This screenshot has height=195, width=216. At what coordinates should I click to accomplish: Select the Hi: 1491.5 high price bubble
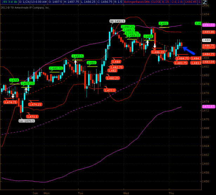(117, 21)
